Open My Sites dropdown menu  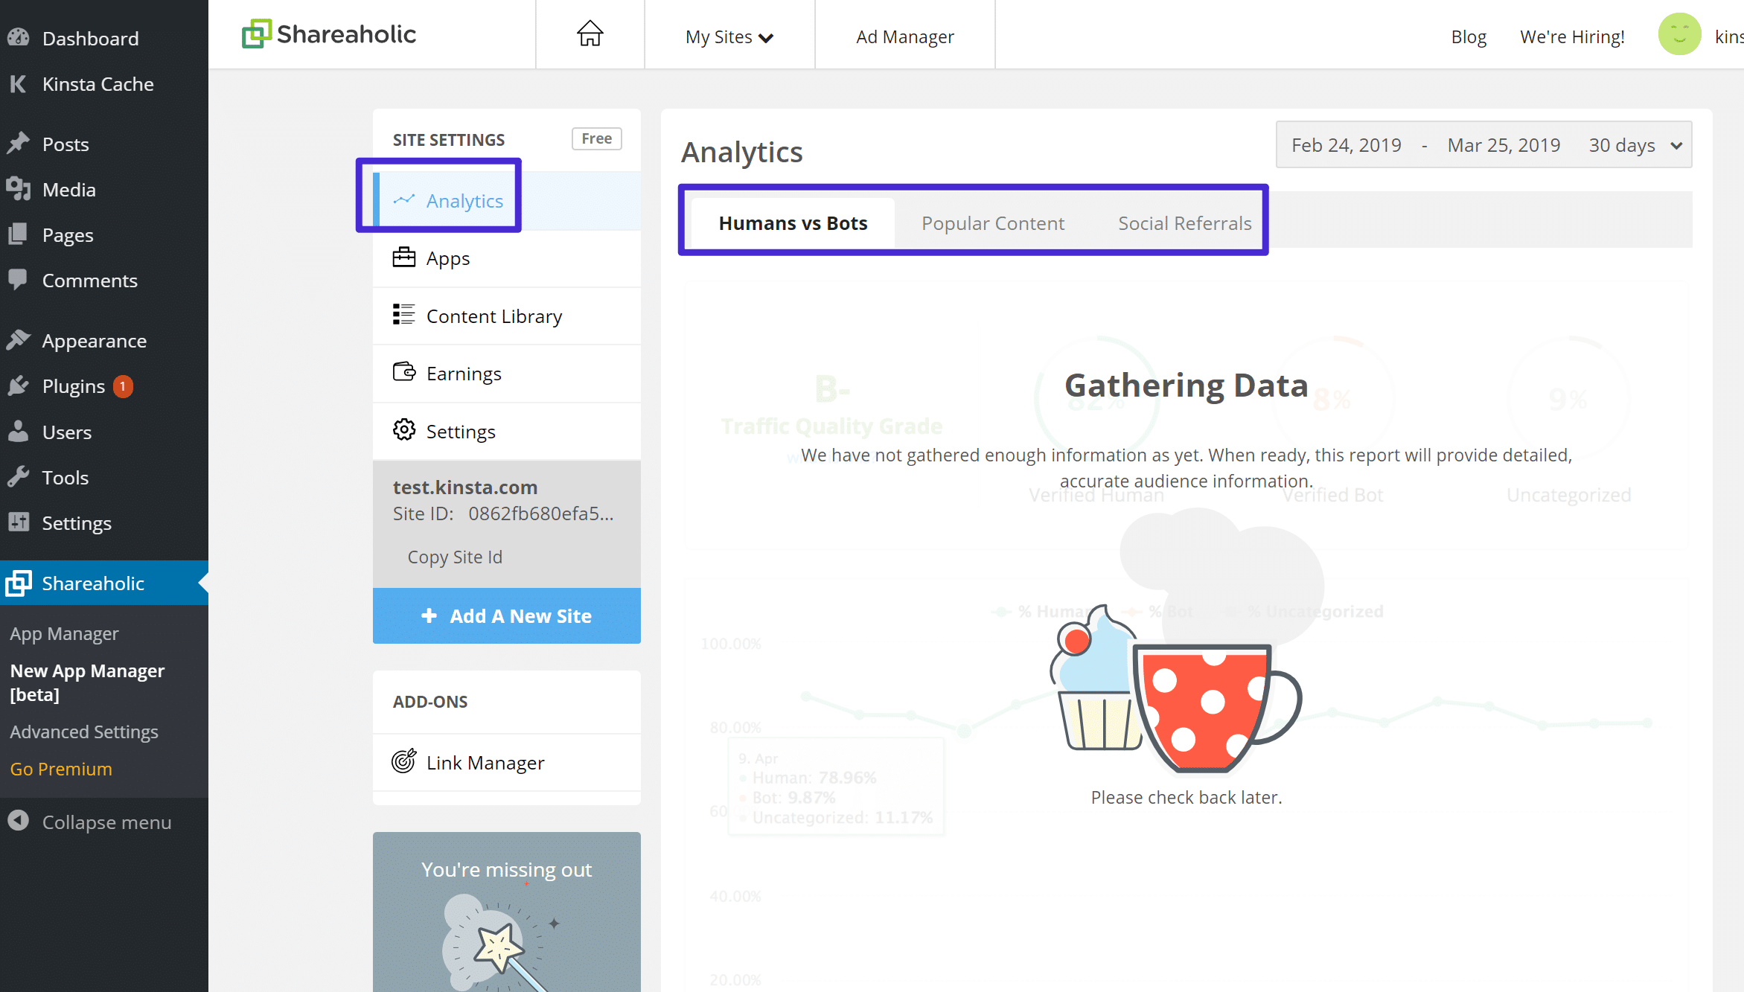727,36
